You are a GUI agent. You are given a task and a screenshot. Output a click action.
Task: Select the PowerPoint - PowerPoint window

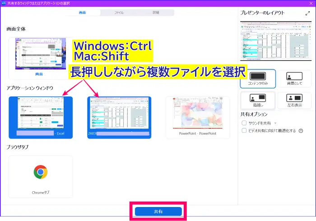198,118
